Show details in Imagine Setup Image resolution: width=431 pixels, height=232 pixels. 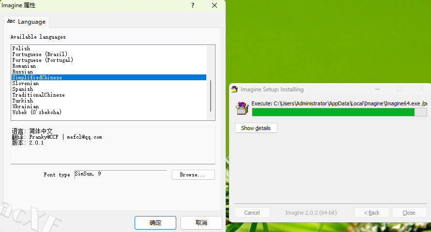[x=256, y=128]
